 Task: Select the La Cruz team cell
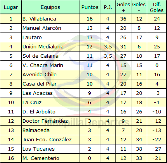50,103
